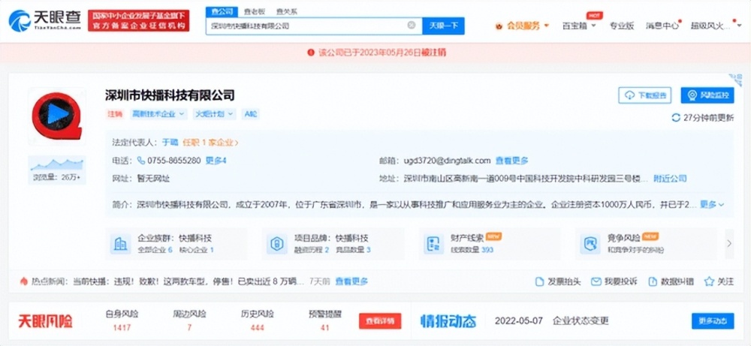Open 专业版 in top navigation
751x346 pixels.
(x=621, y=26)
